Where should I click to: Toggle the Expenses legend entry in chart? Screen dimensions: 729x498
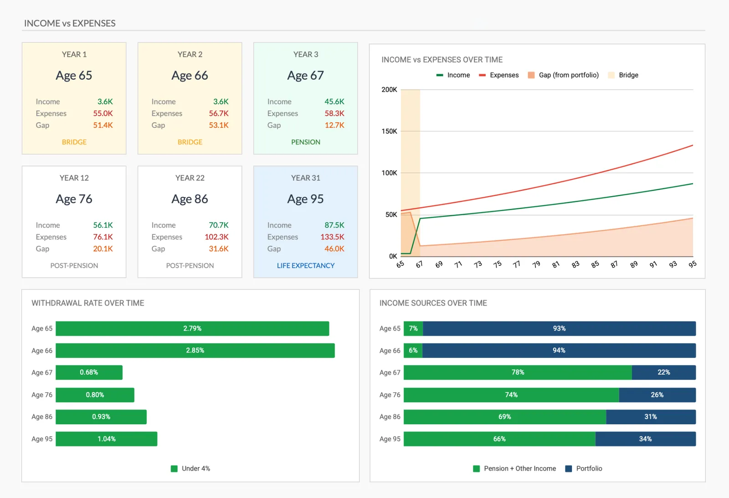click(499, 75)
